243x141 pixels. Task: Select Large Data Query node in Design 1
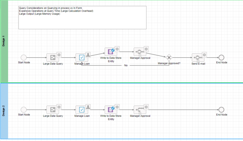tap(53, 57)
